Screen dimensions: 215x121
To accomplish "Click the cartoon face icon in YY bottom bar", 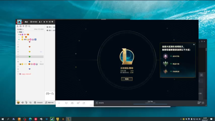I will click(18, 102).
